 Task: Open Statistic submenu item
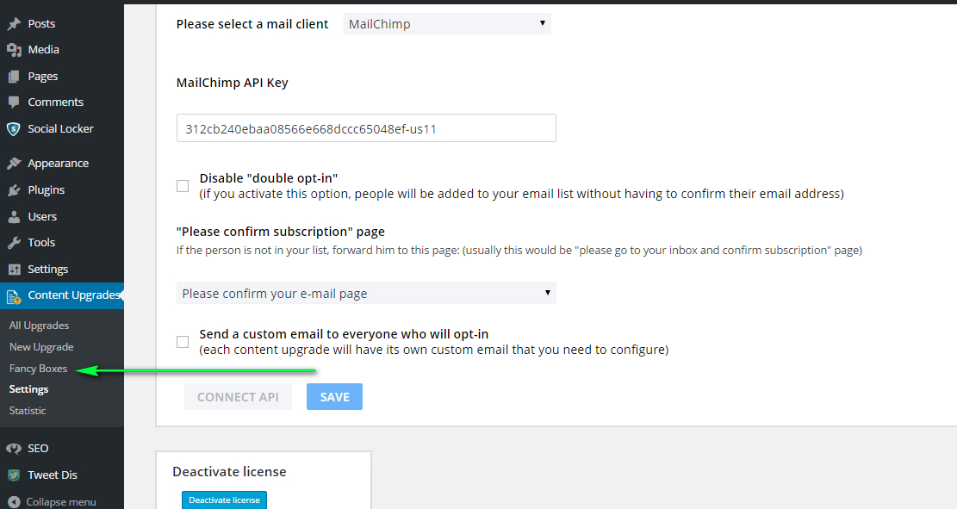(28, 411)
